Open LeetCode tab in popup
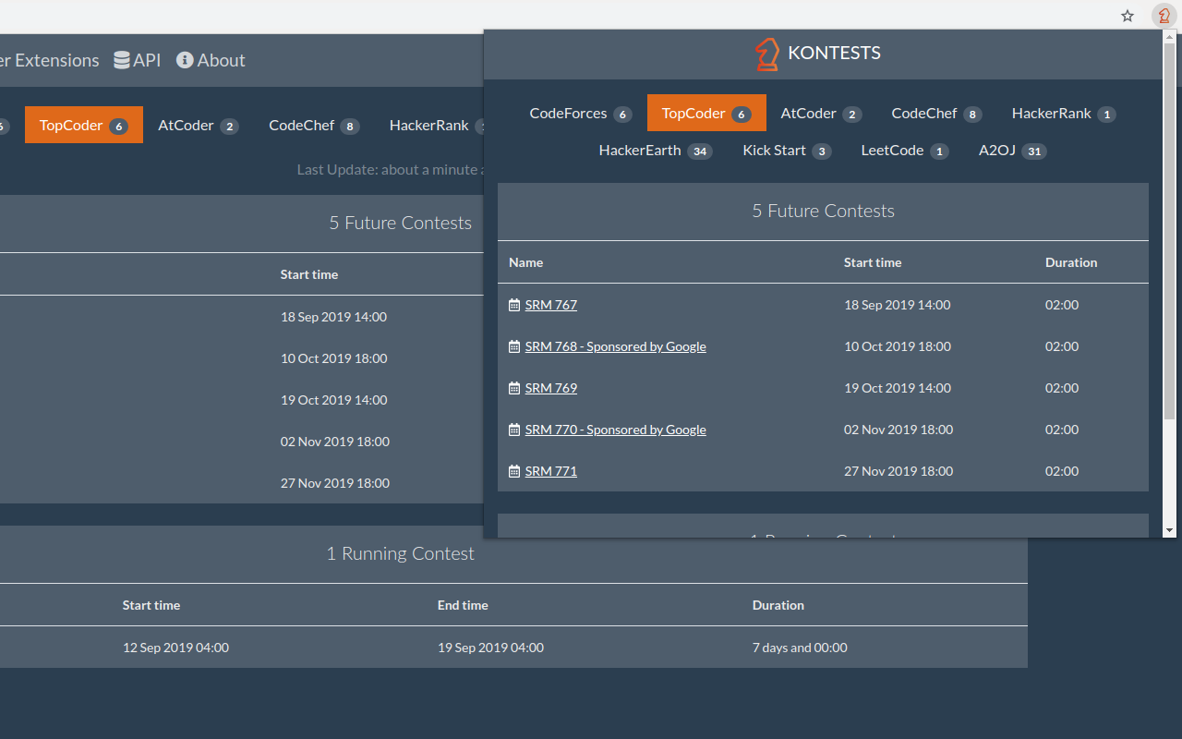This screenshot has width=1182, height=739. coord(905,150)
